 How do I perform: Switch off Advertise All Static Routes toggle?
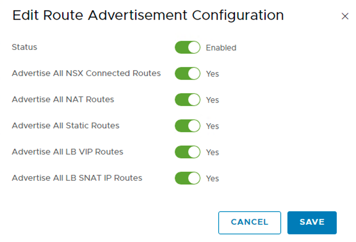[187, 126]
